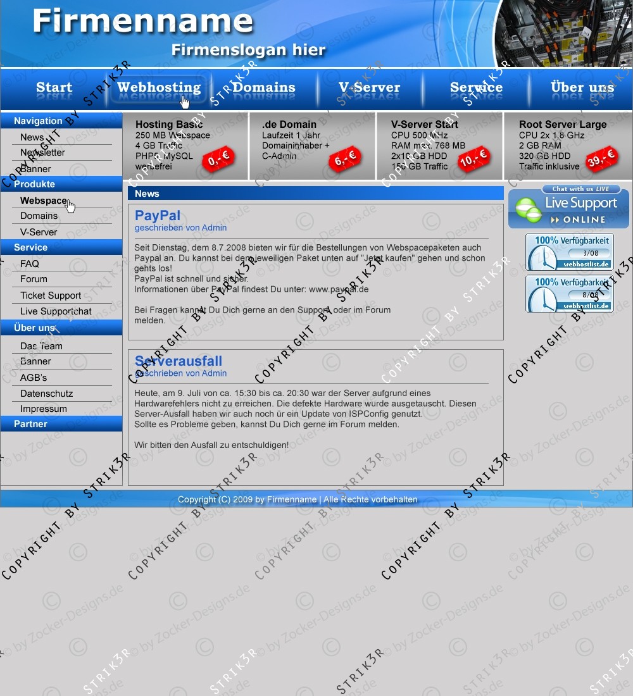Open the Serverausfall news headline
Screen dimensions: 633x696
coord(179,361)
